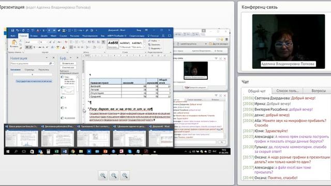This screenshot has height=186, width=331.
Task: Switch to the "Вопросы" chat tab
Action: point(319,91)
